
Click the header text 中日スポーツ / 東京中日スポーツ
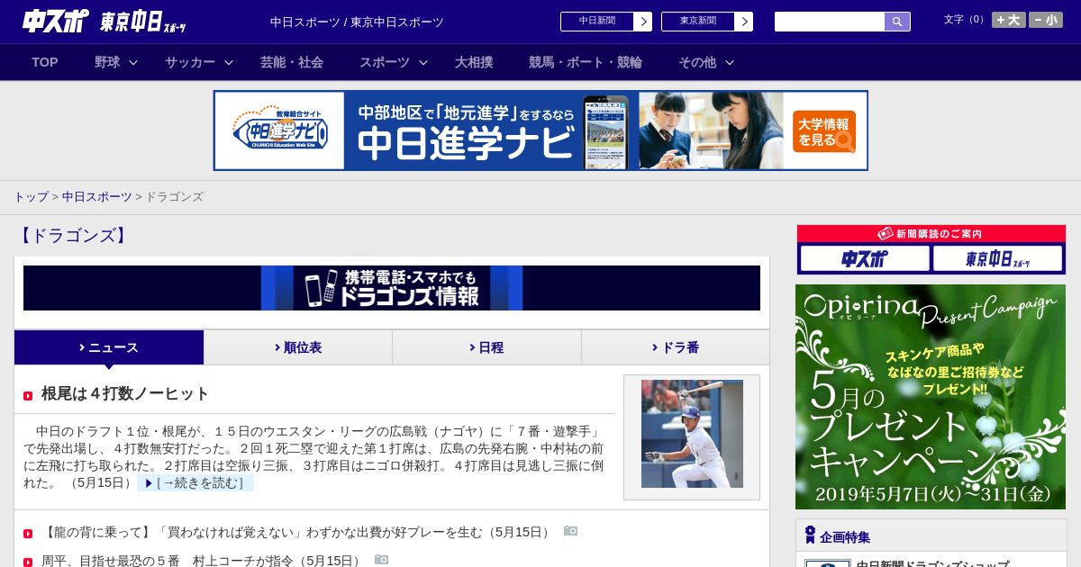pyautogui.click(x=357, y=22)
